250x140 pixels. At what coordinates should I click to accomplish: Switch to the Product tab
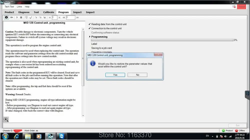click(9, 12)
